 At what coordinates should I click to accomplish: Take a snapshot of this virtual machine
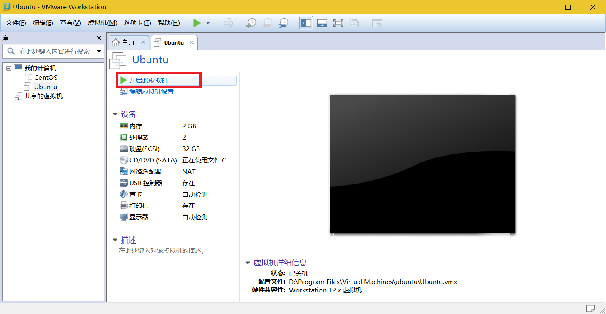[251, 23]
